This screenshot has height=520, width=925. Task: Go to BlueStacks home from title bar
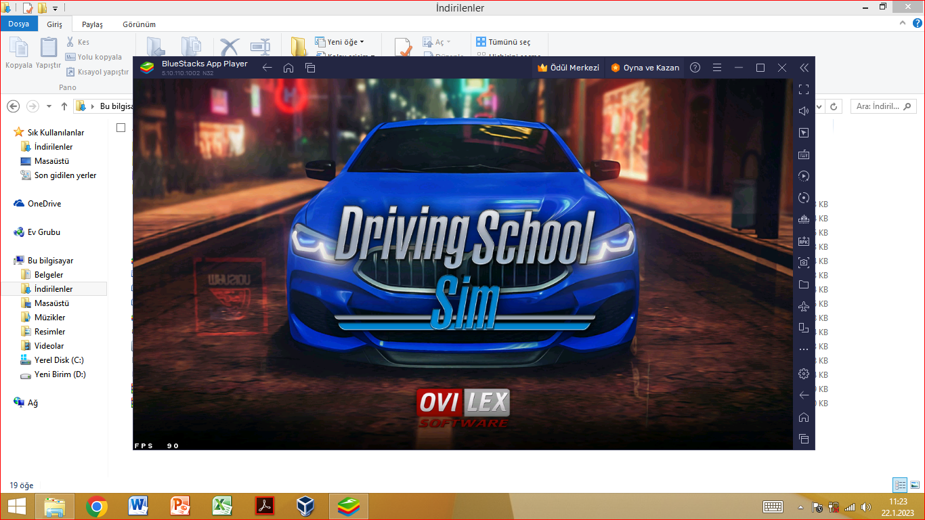pos(288,68)
